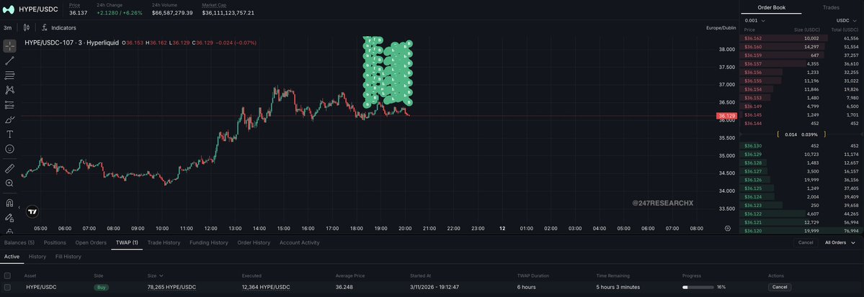This screenshot has height=297, width=864.
Task: Click the Europe/Dublin timezone label
Action: coord(721,27)
